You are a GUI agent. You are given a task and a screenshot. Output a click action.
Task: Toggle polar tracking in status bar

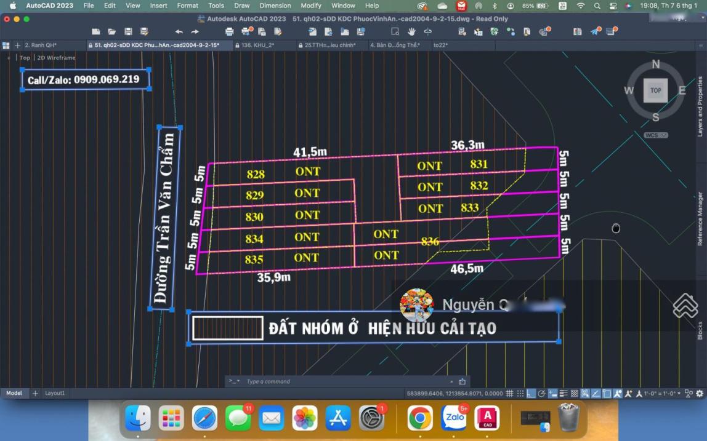click(541, 394)
